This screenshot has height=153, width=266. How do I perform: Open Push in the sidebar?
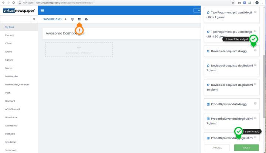tap(8, 93)
